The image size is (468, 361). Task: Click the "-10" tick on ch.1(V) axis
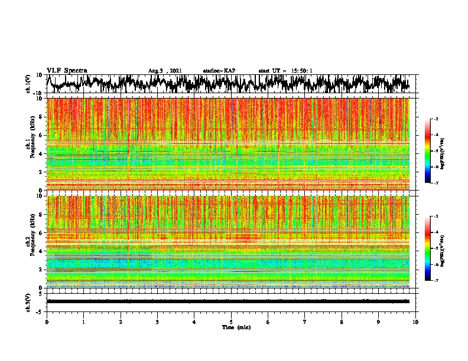[38, 93]
